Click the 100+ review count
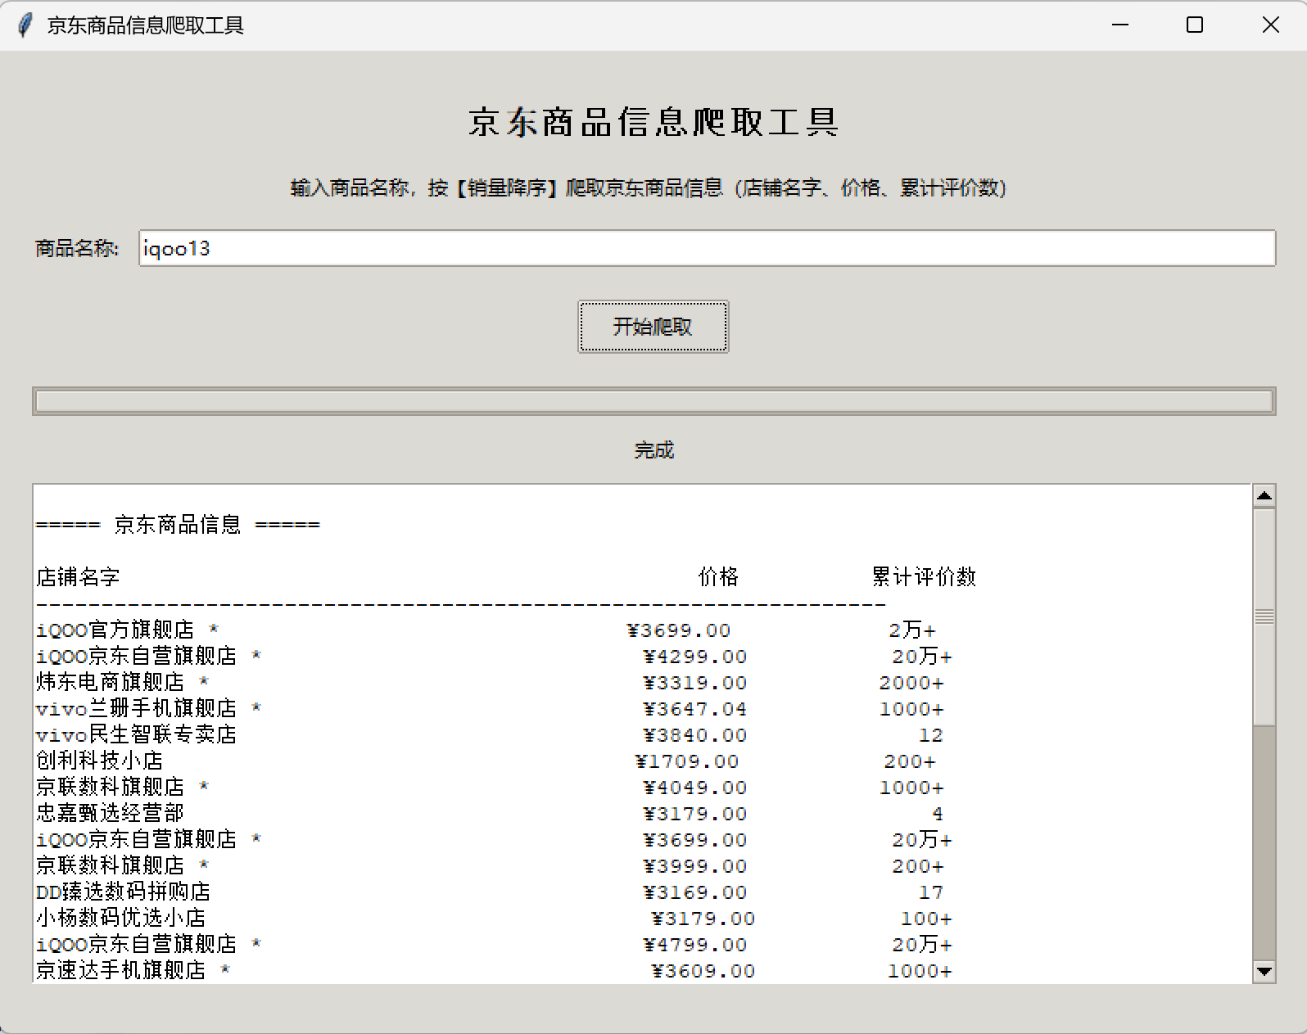The image size is (1307, 1034). coord(926,919)
